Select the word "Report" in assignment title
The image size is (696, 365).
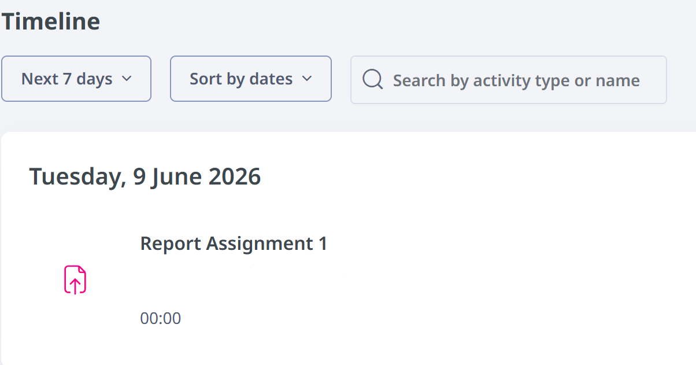click(x=171, y=244)
